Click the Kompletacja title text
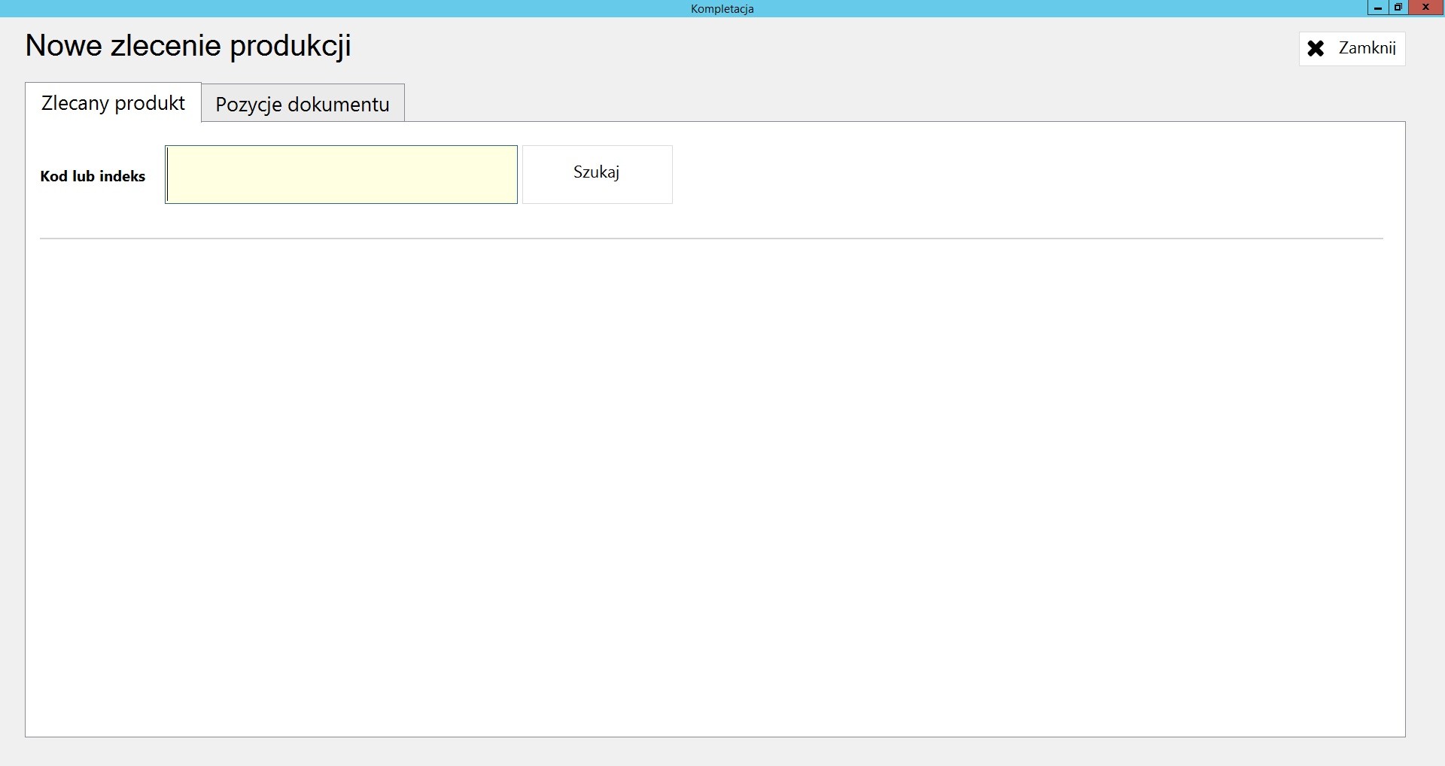The height and width of the screenshot is (766, 1445). [722, 9]
